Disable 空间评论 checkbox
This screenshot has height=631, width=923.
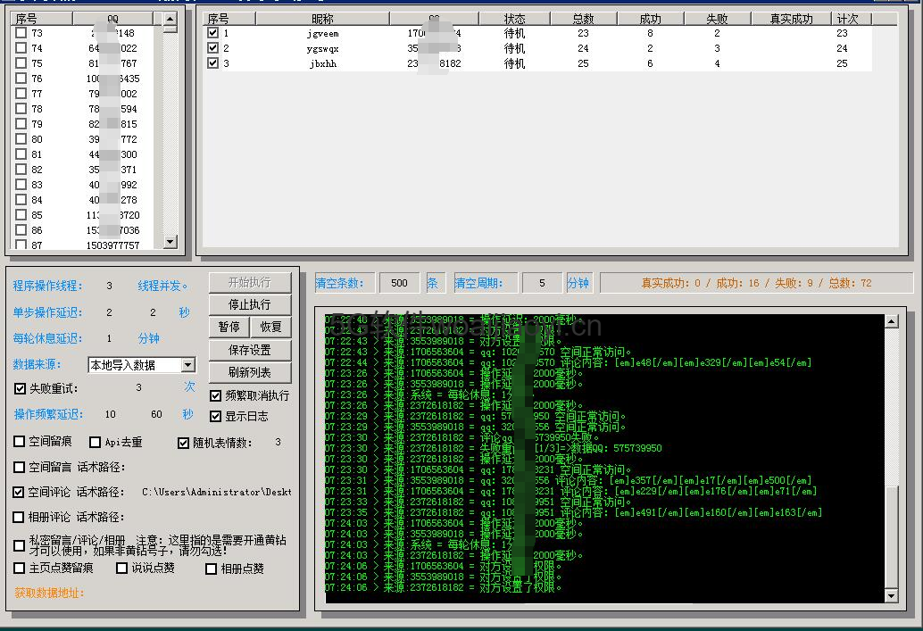pyautogui.click(x=19, y=492)
